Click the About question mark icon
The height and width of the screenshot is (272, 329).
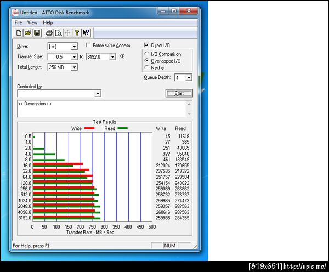(77, 33)
